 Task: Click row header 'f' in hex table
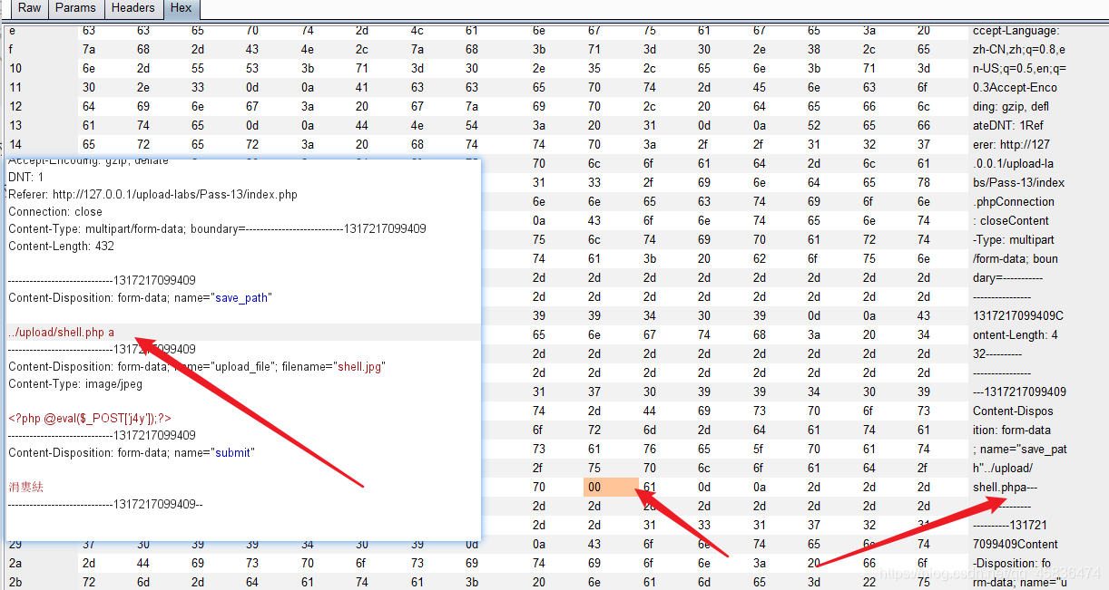click(11, 50)
